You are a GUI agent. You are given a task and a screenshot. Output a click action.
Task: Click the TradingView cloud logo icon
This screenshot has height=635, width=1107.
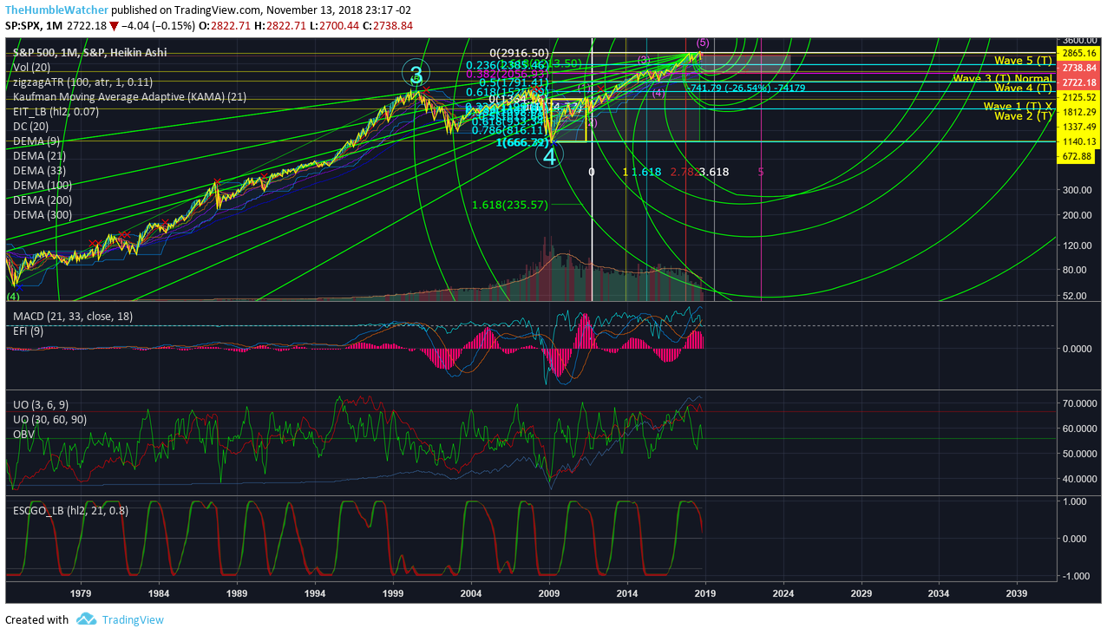86,619
